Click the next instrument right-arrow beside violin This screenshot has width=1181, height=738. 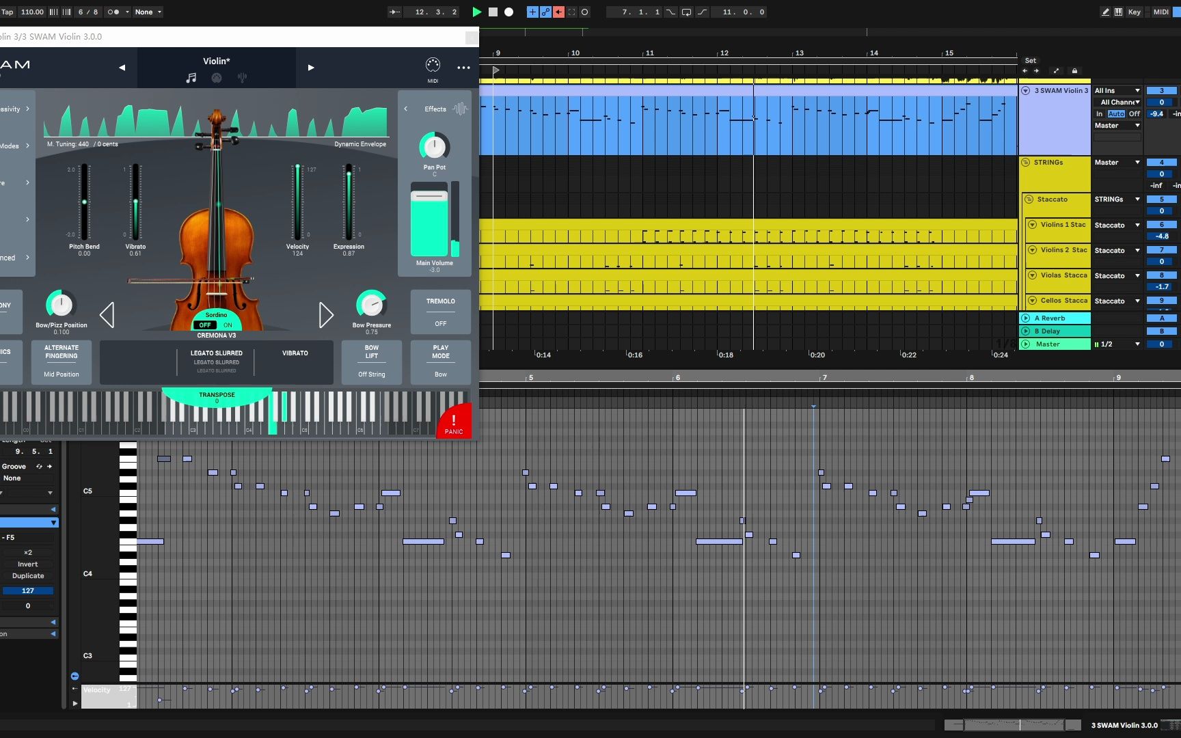point(326,315)
